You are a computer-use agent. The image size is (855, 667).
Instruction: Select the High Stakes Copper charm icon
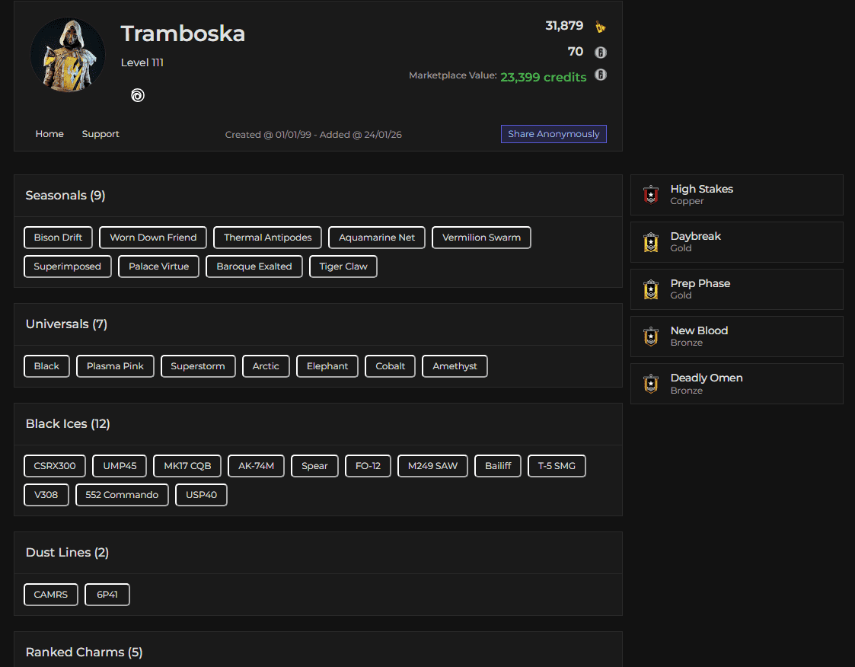[651, 195]
